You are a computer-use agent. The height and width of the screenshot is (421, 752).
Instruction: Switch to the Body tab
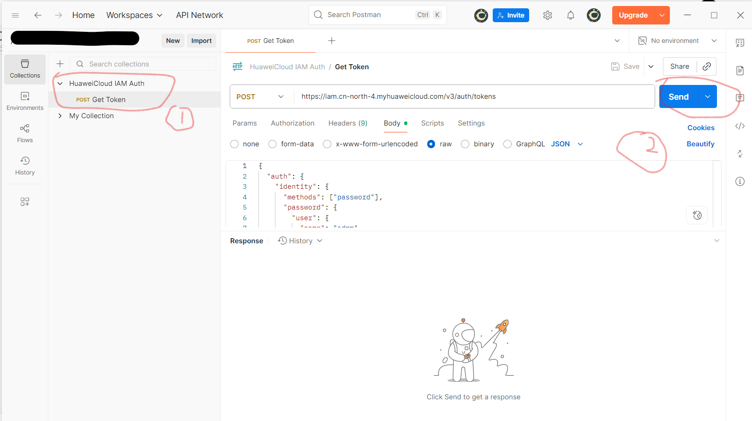[x=395, y=123]
